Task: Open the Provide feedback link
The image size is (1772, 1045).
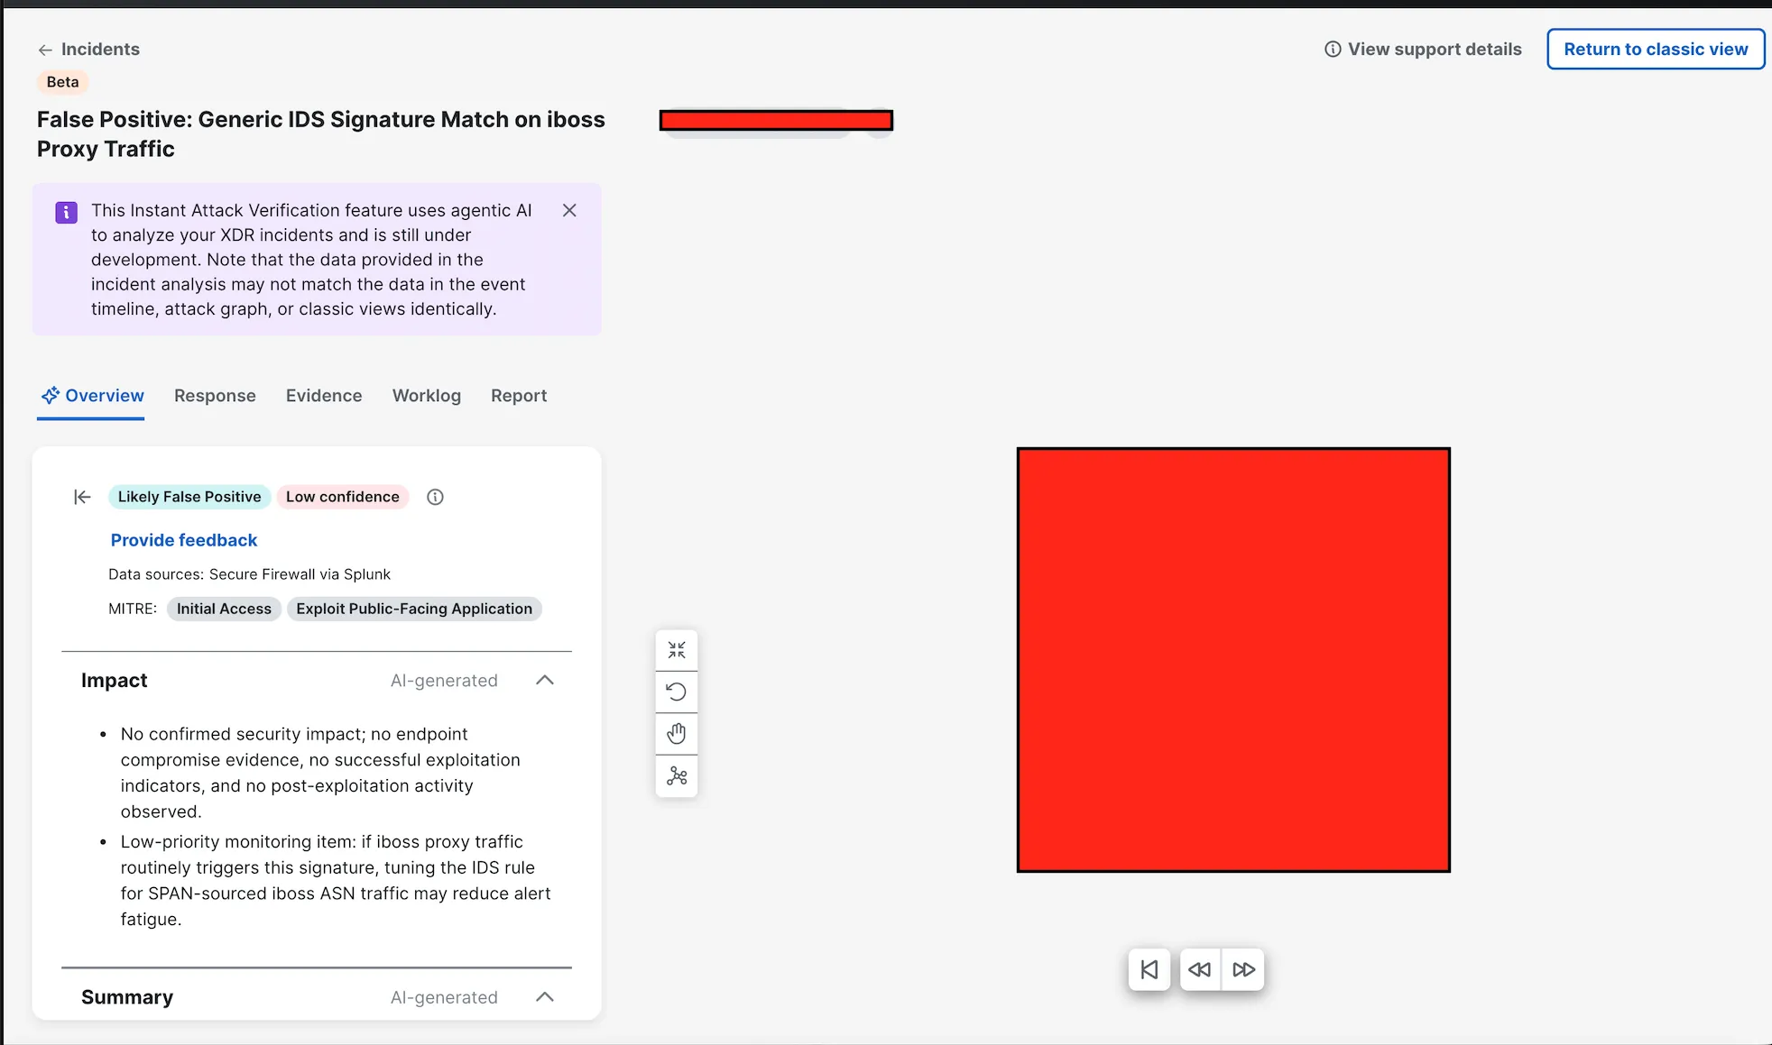Action: click(184, 540)
